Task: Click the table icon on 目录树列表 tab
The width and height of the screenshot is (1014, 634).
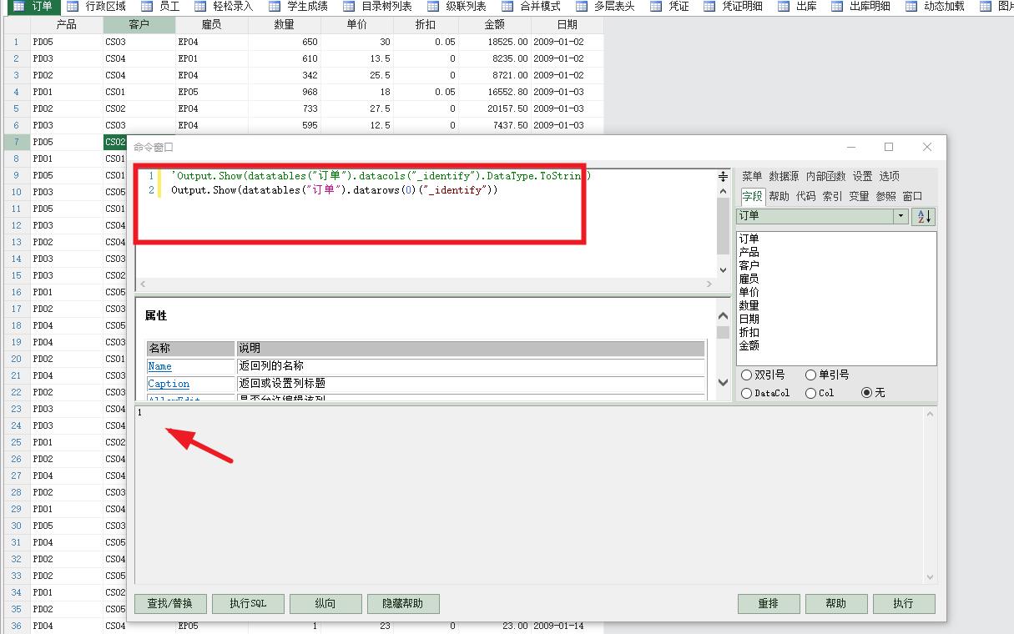Action: coord(349,7)
